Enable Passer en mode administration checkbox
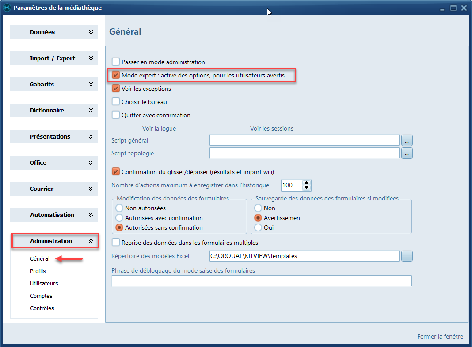This screenshot has height=347, width=472. coord(116,62)
